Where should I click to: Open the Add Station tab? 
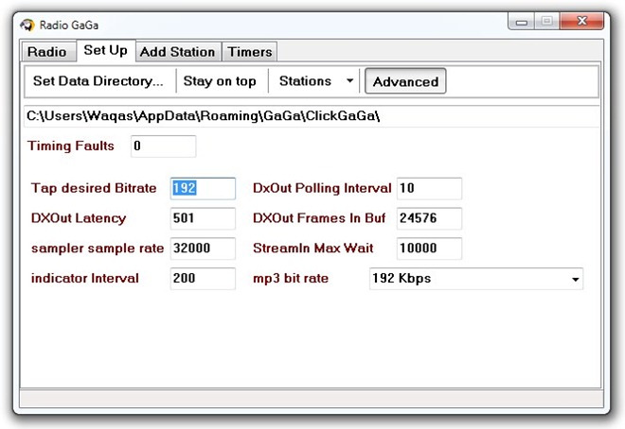[178, 52]
